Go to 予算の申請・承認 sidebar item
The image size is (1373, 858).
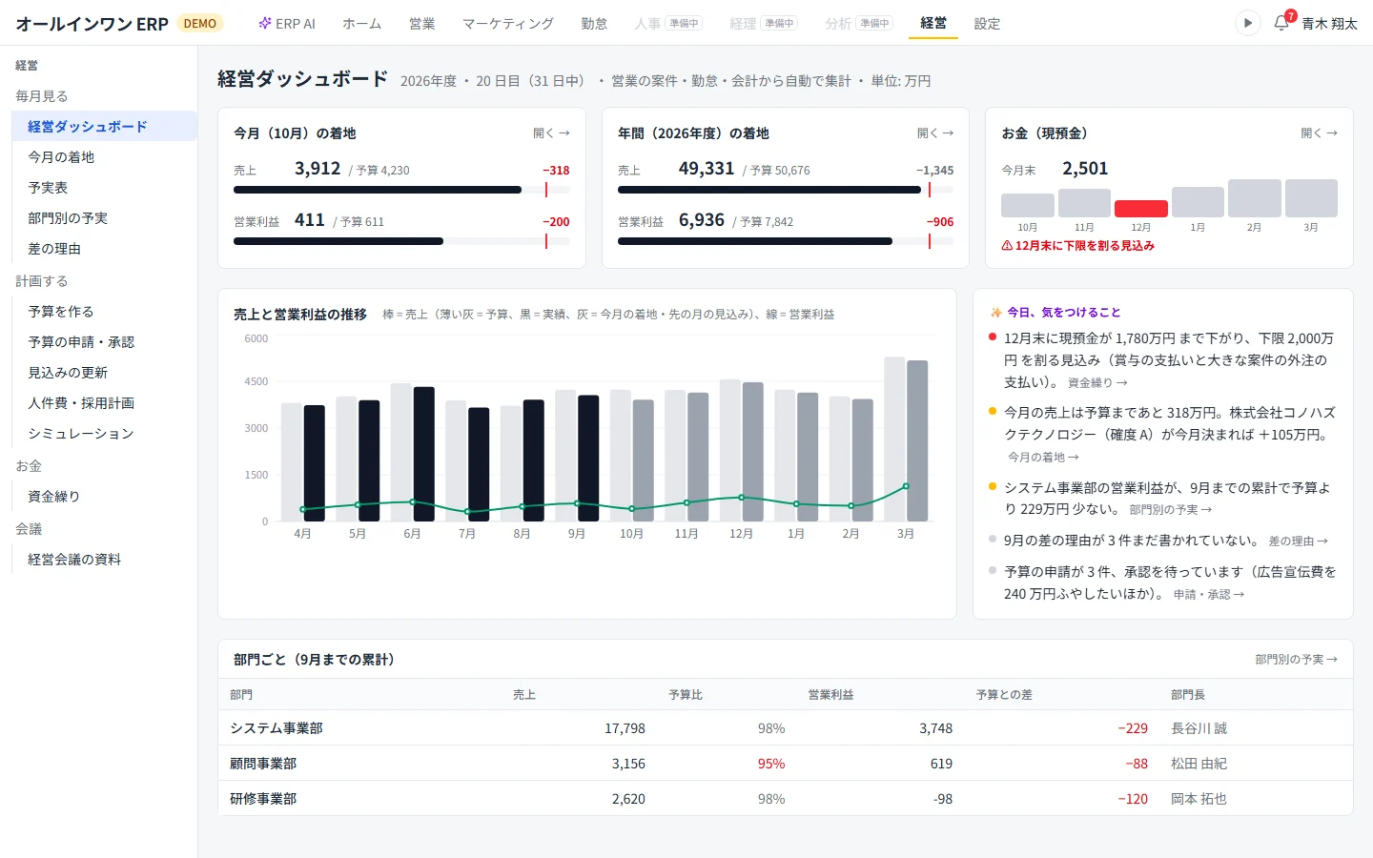click(x=104, y=342)
